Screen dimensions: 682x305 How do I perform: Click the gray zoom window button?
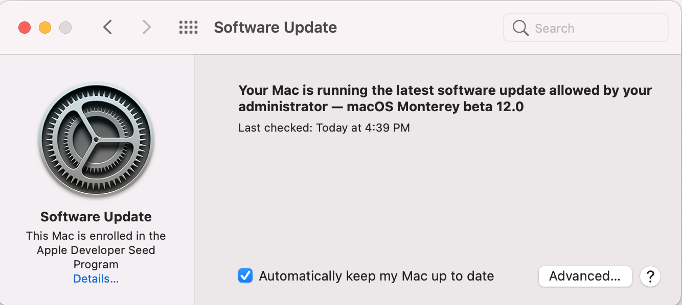(x=65, y=28)
